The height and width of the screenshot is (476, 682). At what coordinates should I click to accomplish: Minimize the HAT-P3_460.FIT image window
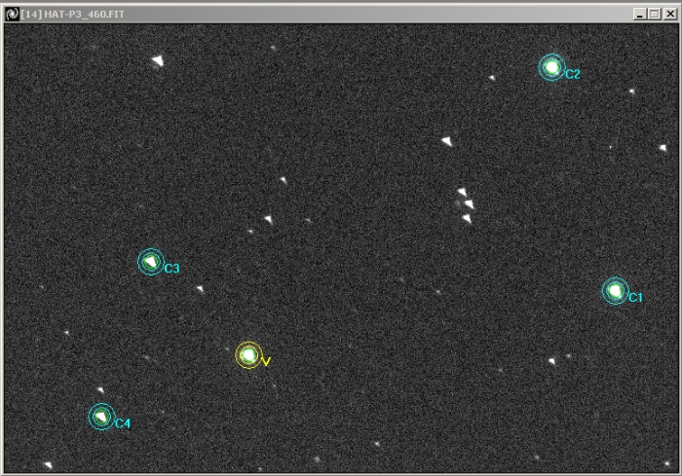639,14
